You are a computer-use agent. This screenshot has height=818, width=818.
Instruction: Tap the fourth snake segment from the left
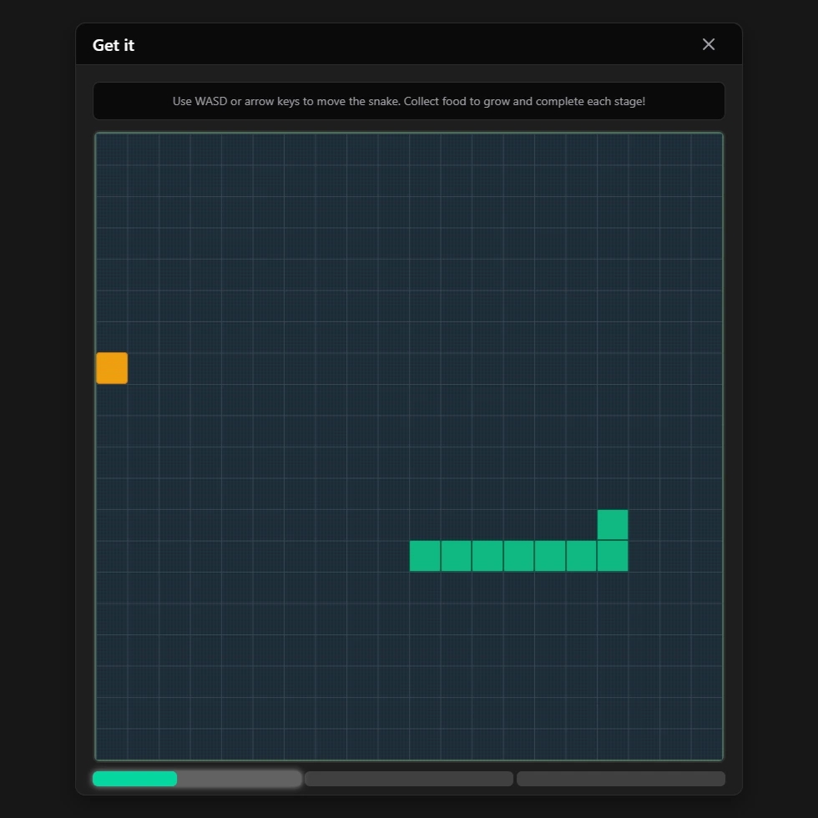pos(519,556)
